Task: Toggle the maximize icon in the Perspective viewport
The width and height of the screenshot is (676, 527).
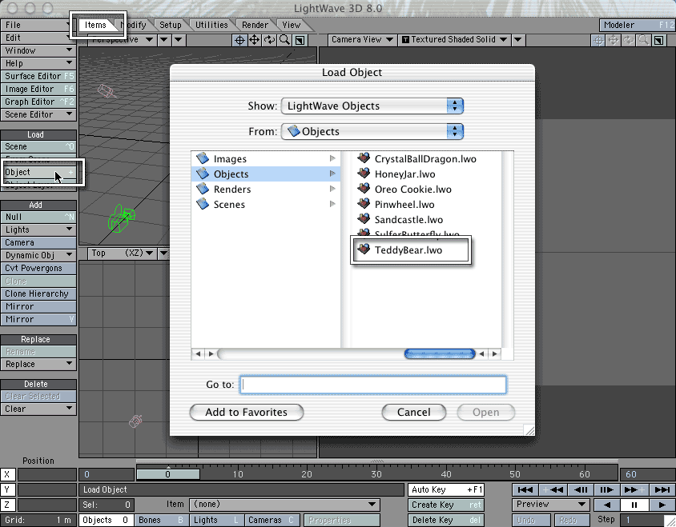Action: click(x=300, y=40)
